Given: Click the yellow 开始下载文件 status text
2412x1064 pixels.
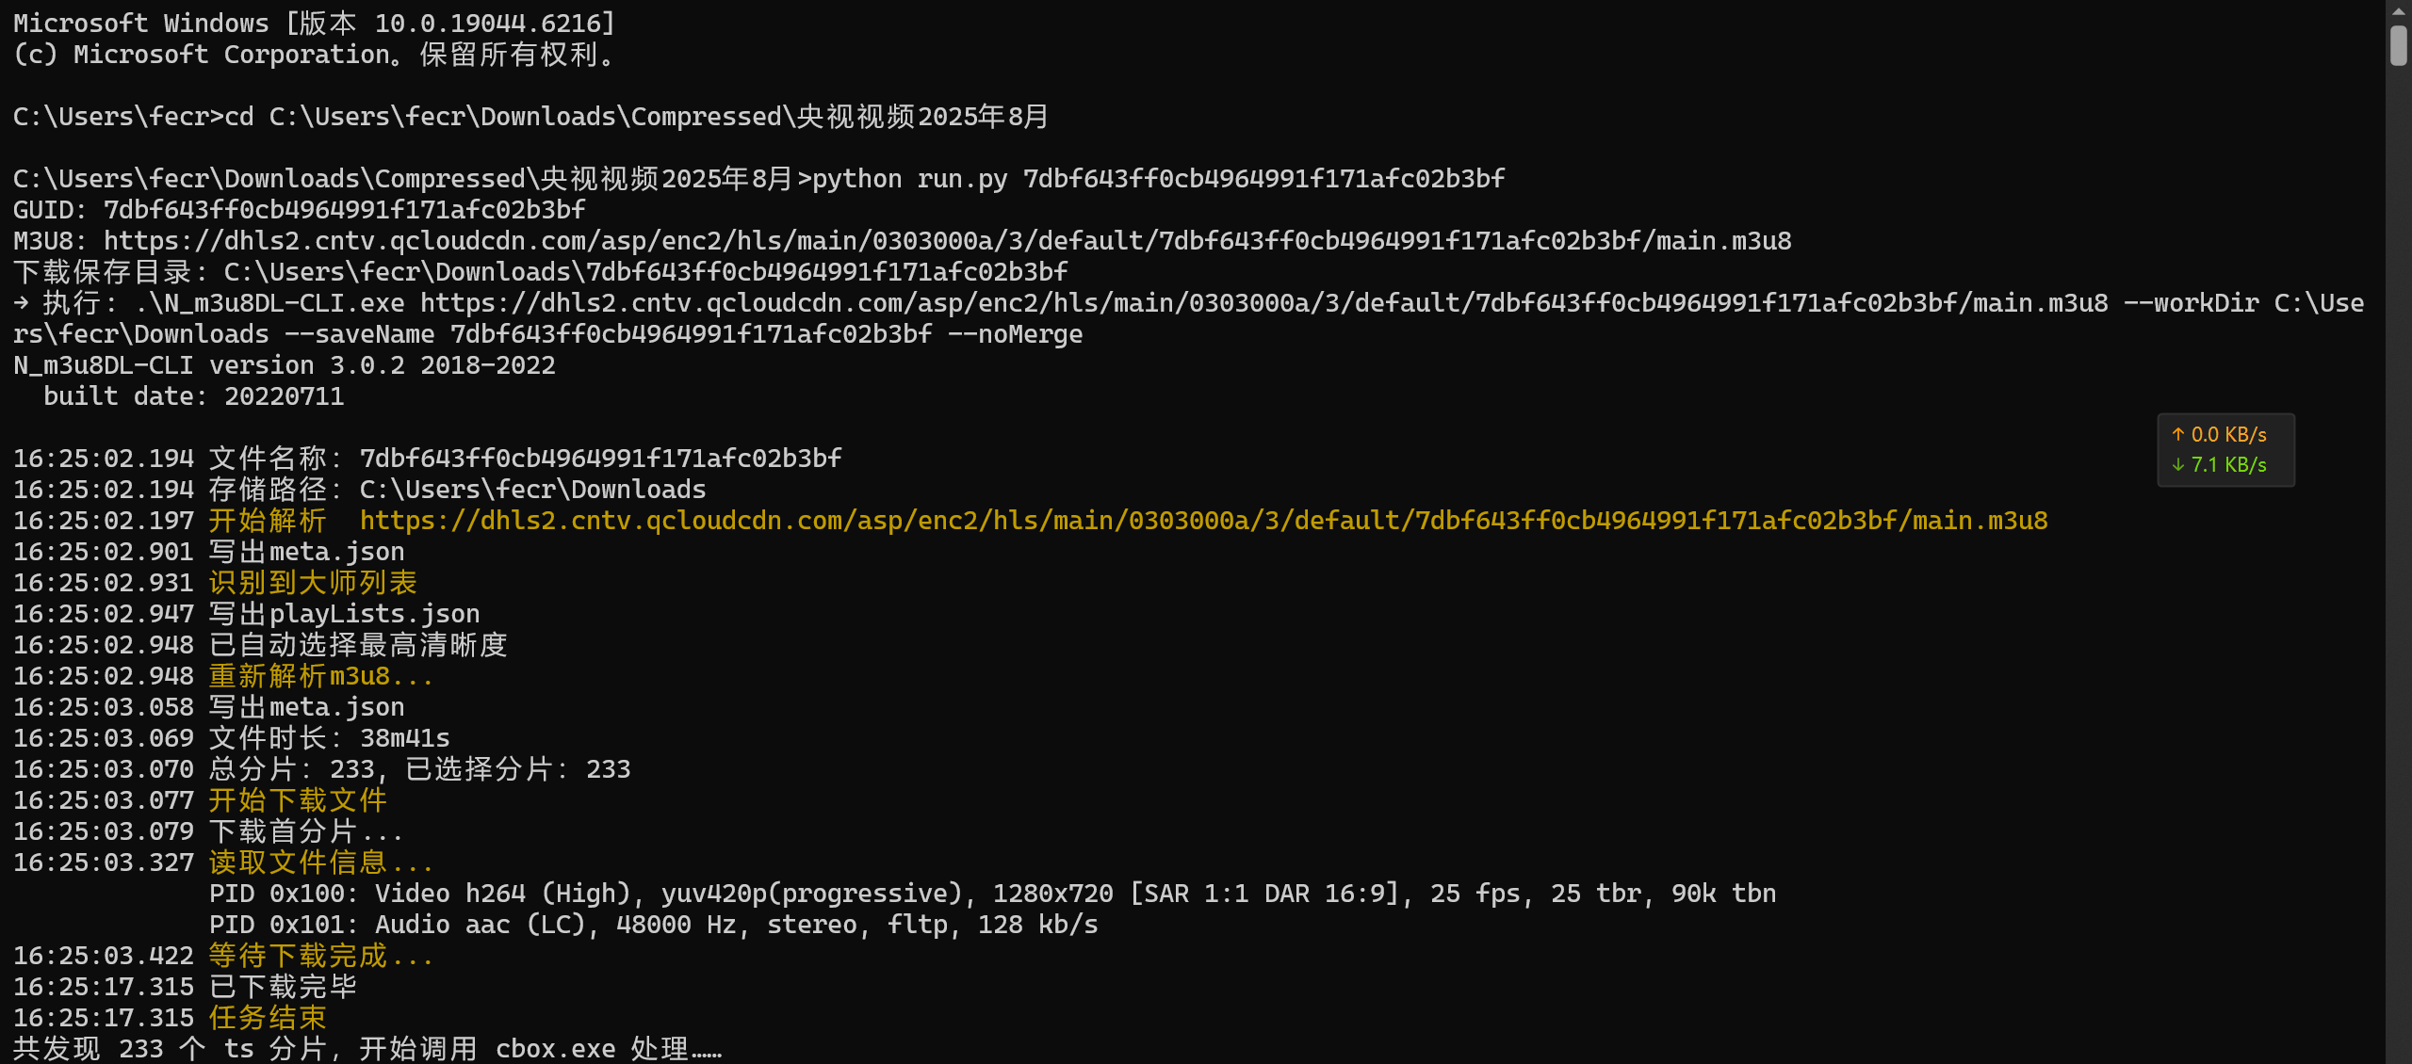Looking at the screenshot, I should click(298, 800).
